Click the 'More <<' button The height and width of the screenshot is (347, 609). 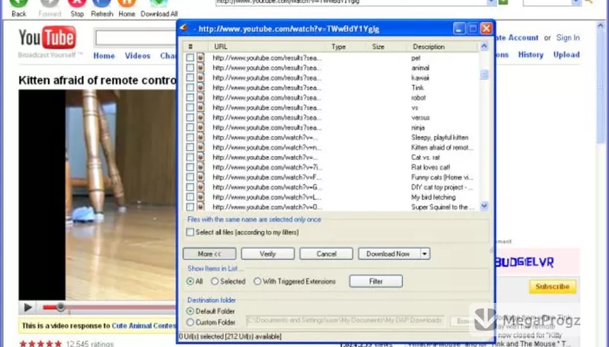point(209,254)
